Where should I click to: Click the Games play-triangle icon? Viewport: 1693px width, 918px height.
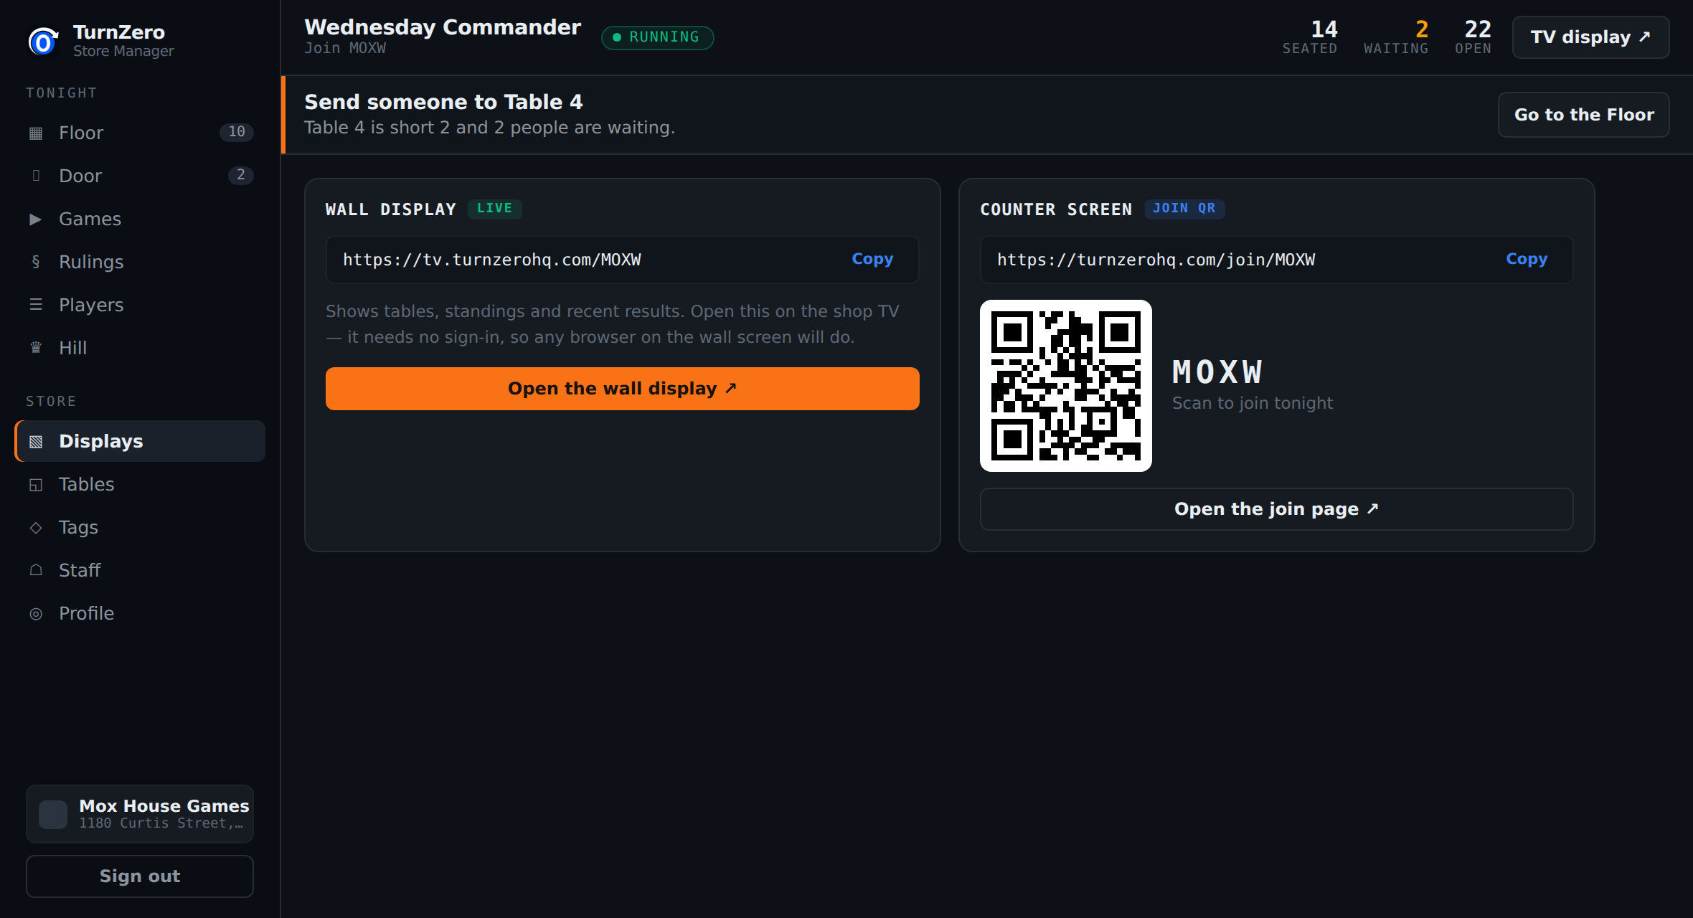click(x=36, y=219)
